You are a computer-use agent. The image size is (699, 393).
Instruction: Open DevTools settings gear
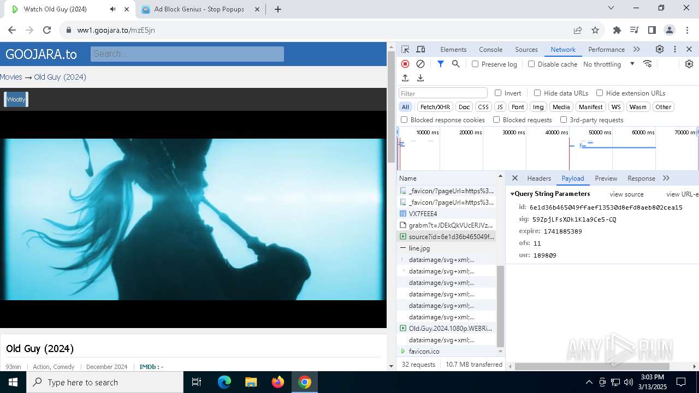(x=660, y=49)
